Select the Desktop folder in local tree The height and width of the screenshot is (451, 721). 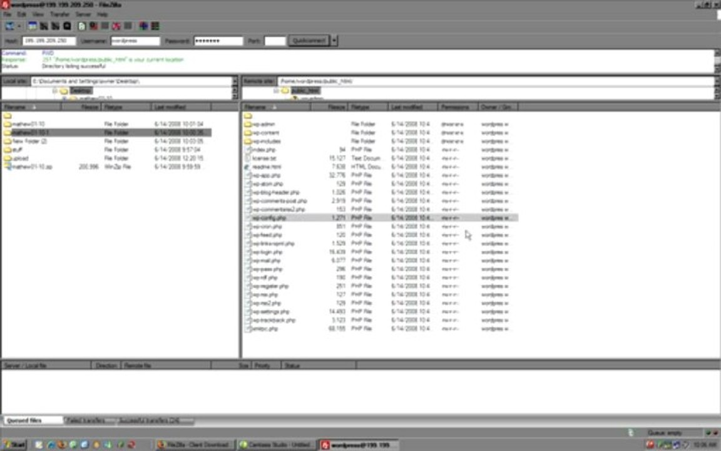click(81, 91)
